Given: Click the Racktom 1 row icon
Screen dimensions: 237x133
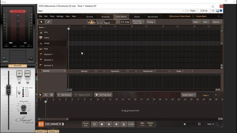Looking at the screenshot, I should click(x=41, y=54).
